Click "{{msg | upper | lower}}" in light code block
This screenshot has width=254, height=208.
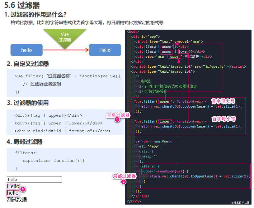[x=58, y=123]
